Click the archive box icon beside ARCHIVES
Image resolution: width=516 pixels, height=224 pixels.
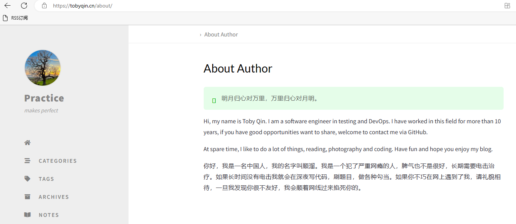click(27, 197)
